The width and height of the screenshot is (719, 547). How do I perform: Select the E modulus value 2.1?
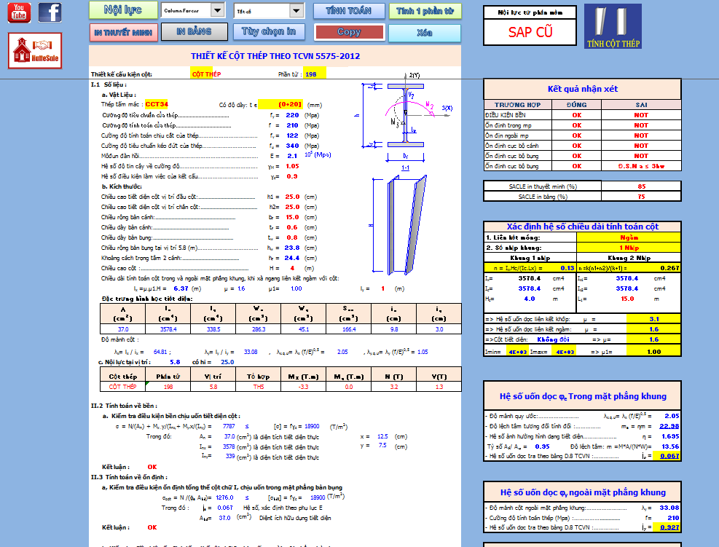pos(292,156)
